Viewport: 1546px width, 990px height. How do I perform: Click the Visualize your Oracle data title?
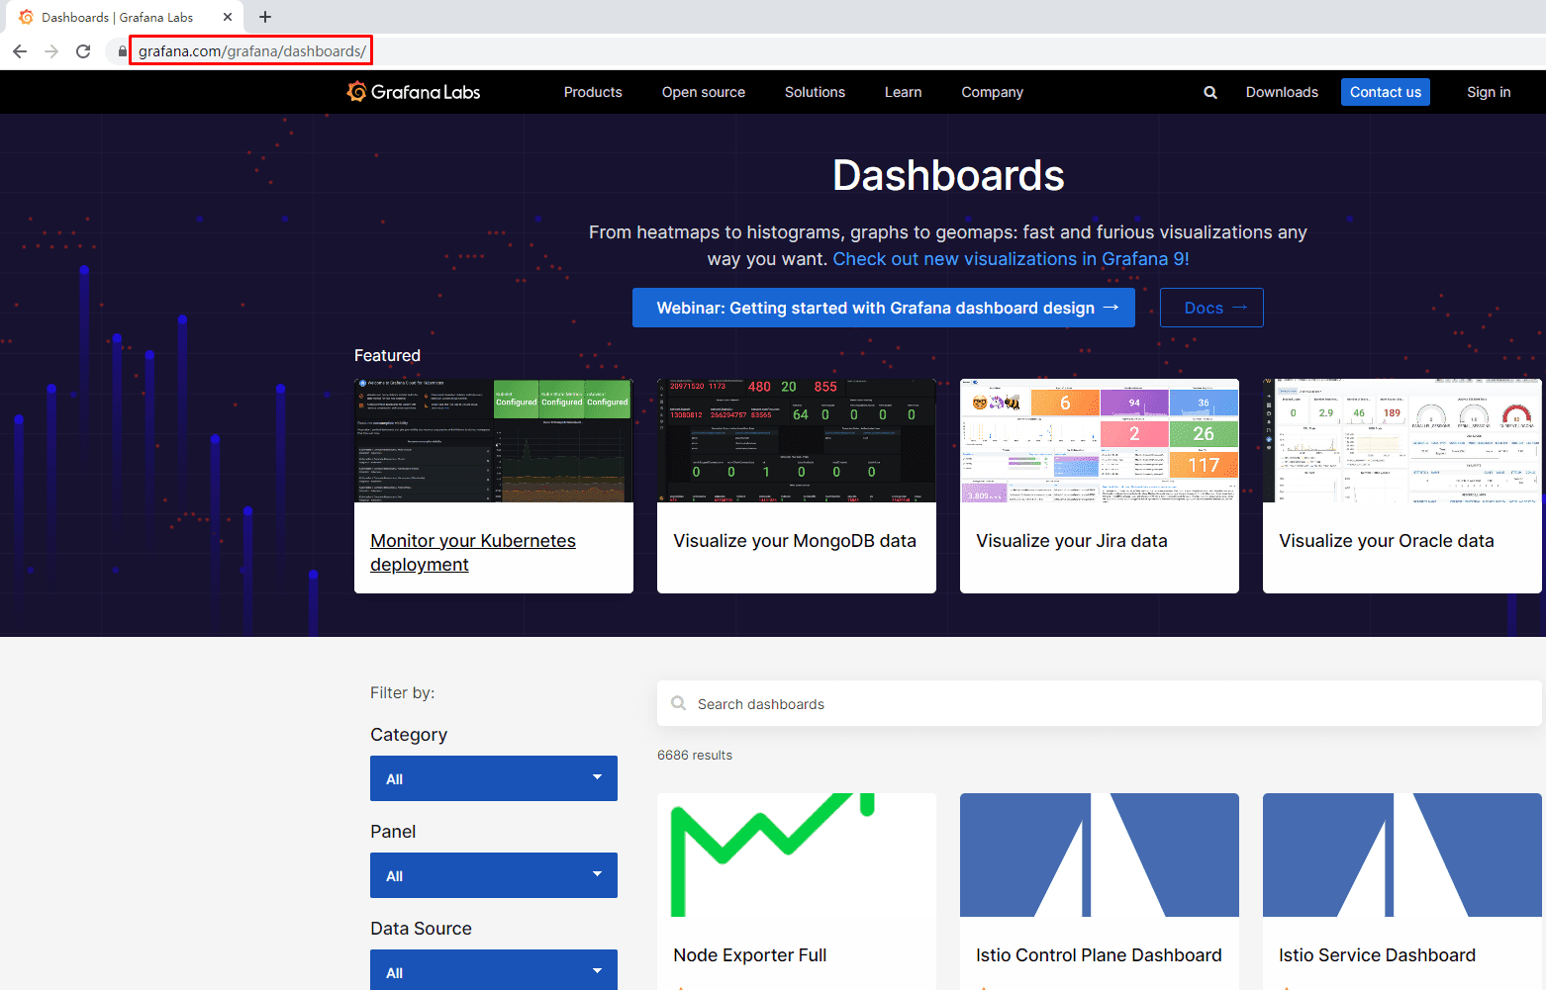[1387, 541]
